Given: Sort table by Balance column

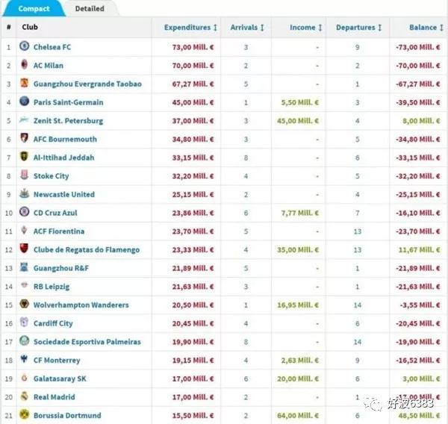Looking at the screenshot, I should (426, 28).
